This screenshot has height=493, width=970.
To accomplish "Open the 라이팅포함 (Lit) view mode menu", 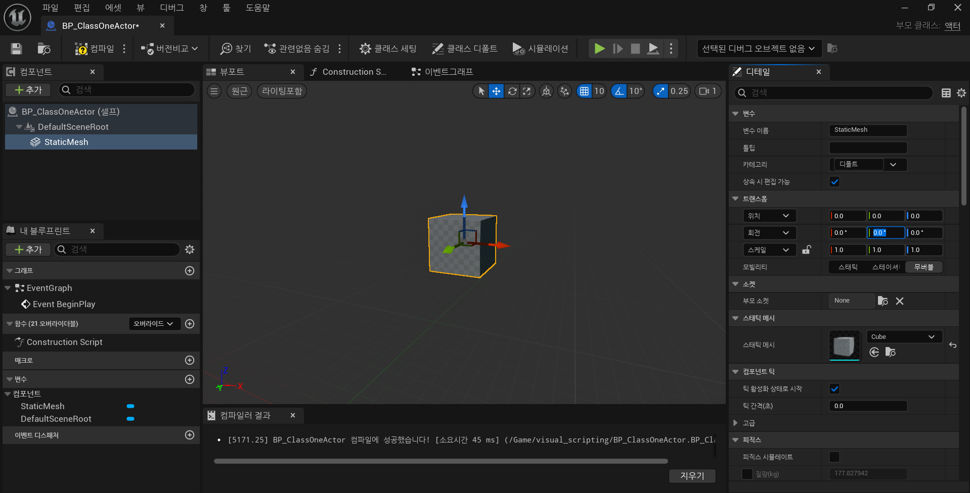I will [282, 91].
